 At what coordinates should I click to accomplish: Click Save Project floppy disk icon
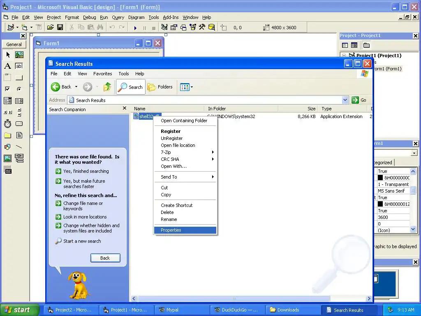[x=60, y=28]
